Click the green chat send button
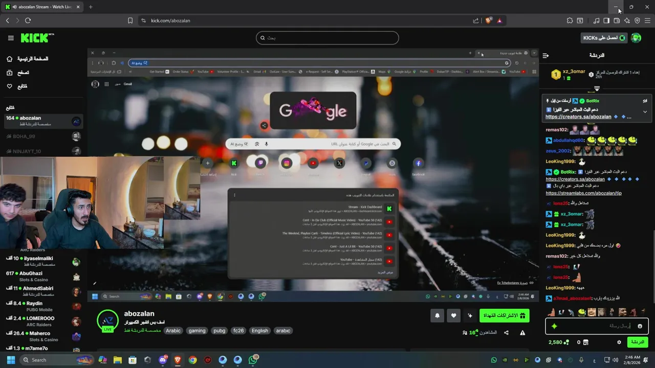 point(638,342)
